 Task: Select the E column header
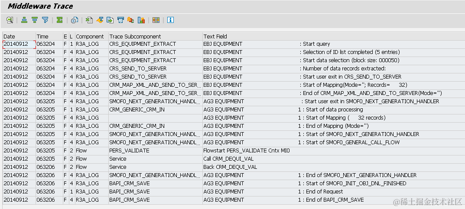[66, 36]
